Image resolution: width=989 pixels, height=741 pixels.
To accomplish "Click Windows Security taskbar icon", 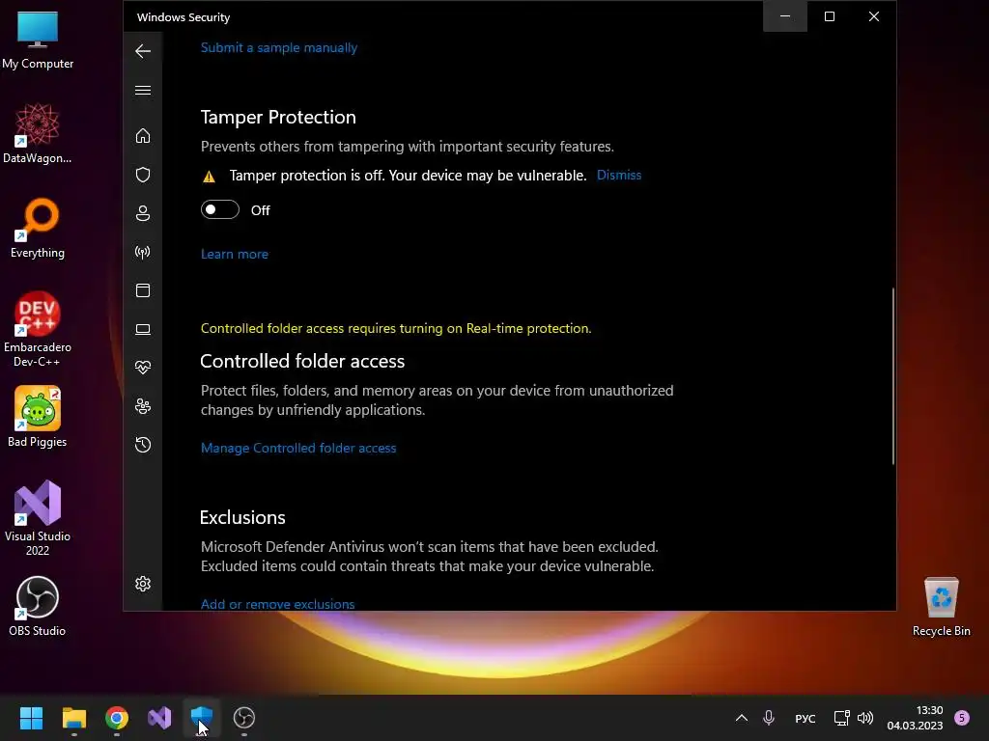I will point(202,718).
